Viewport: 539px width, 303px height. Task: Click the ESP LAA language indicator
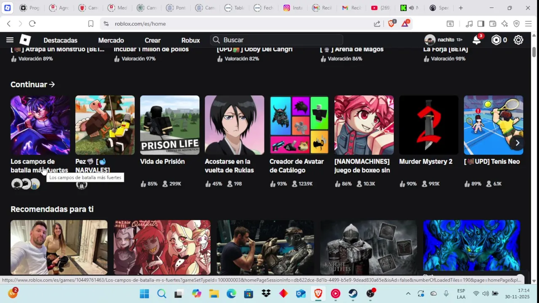pos(461,293)
